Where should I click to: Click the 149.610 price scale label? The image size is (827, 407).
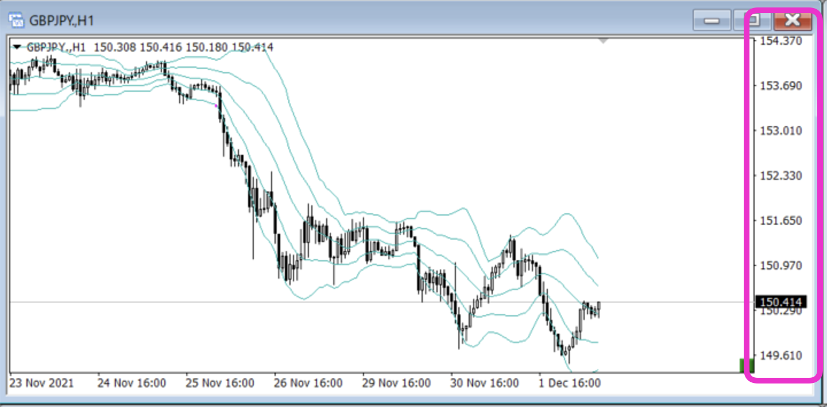781,356
